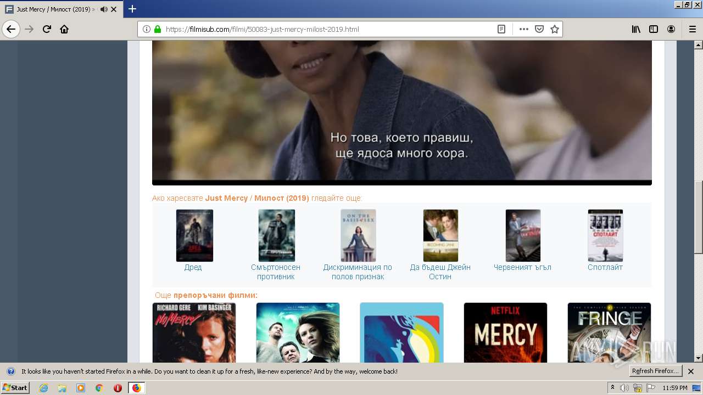The image size is (703, 395).
Task: Open the No Mercy recommended poster
Action: point(194,332)
